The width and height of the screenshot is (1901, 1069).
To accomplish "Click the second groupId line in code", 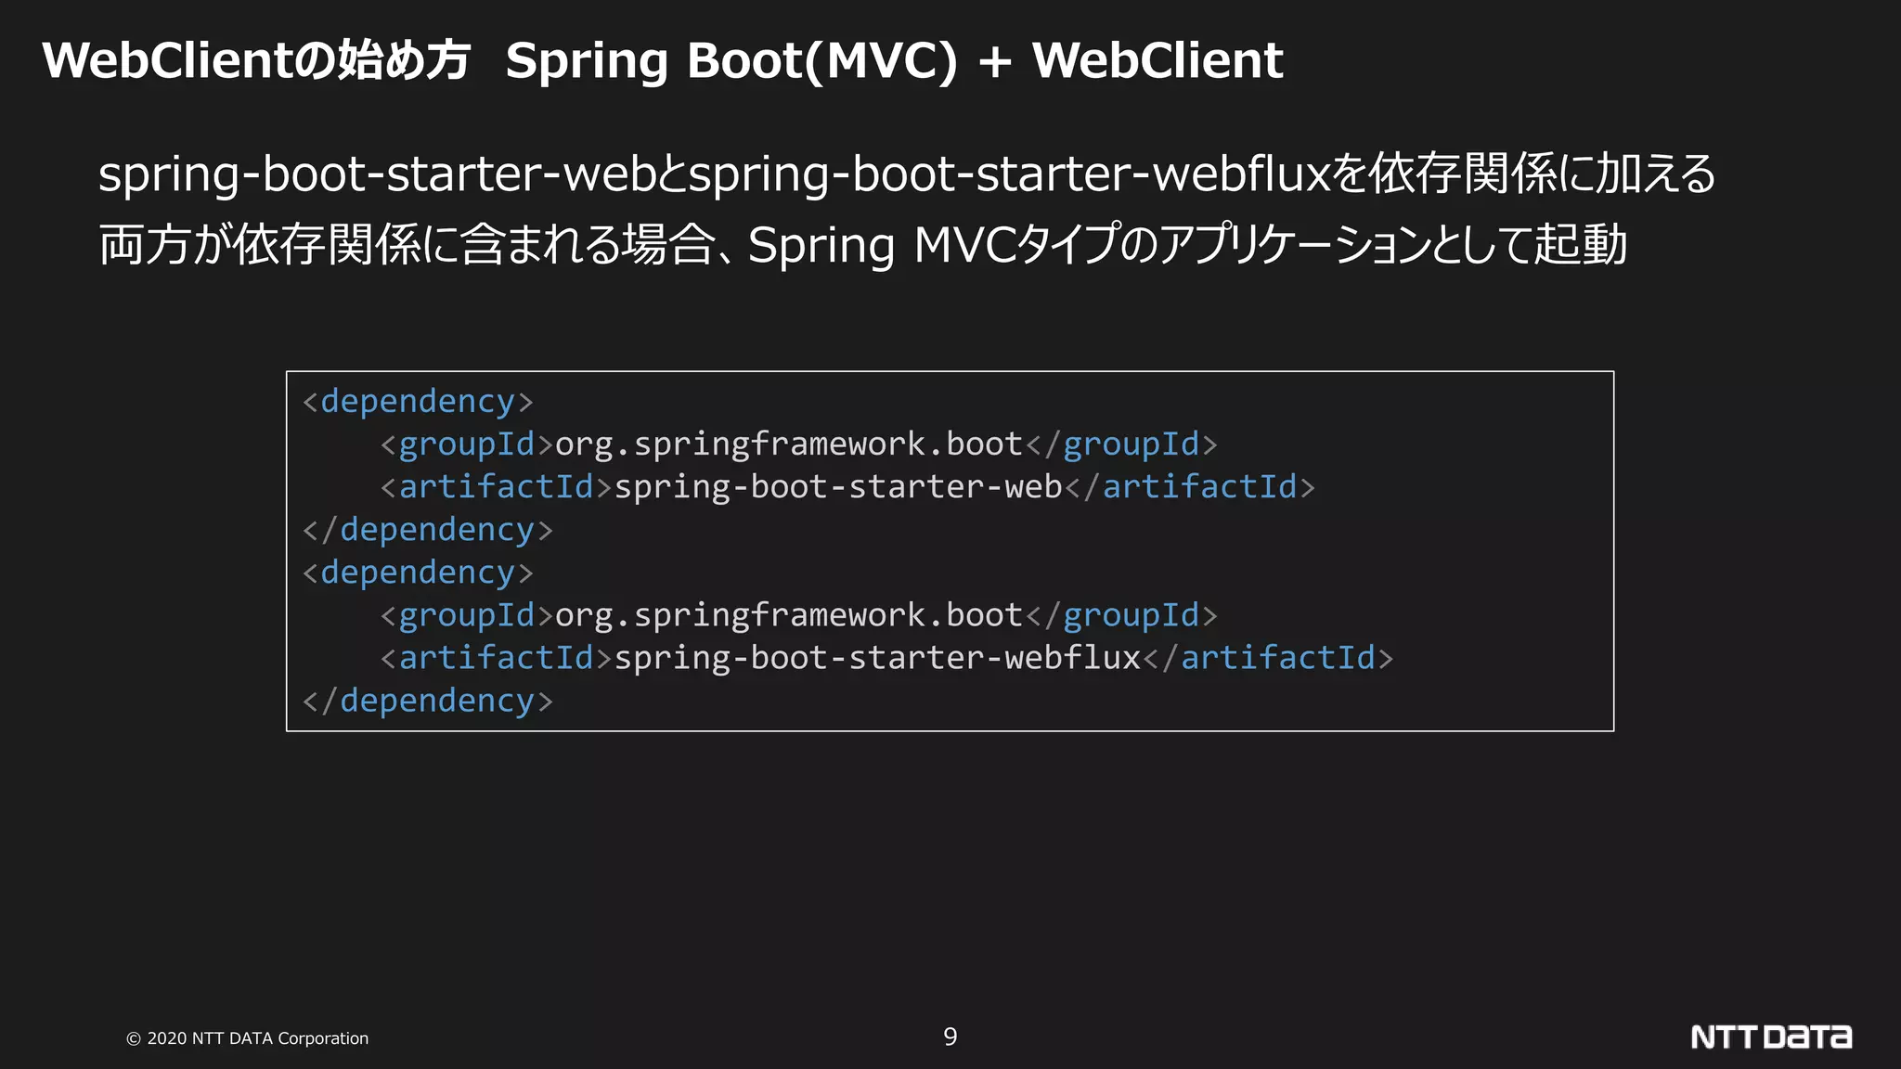I will tap(798, 615).
